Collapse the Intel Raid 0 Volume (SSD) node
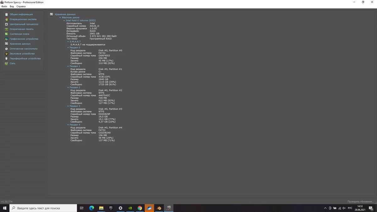This screenshot has height=212, width=377. 64,20
